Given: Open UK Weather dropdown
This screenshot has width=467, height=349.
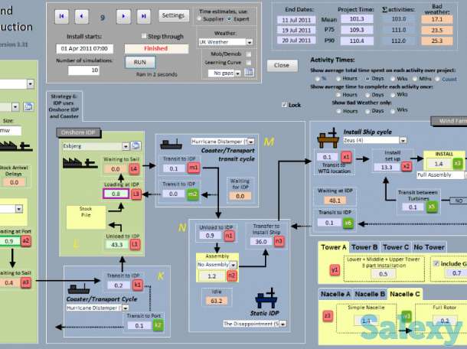Looking at the screenshot, I should click(250, 42).
